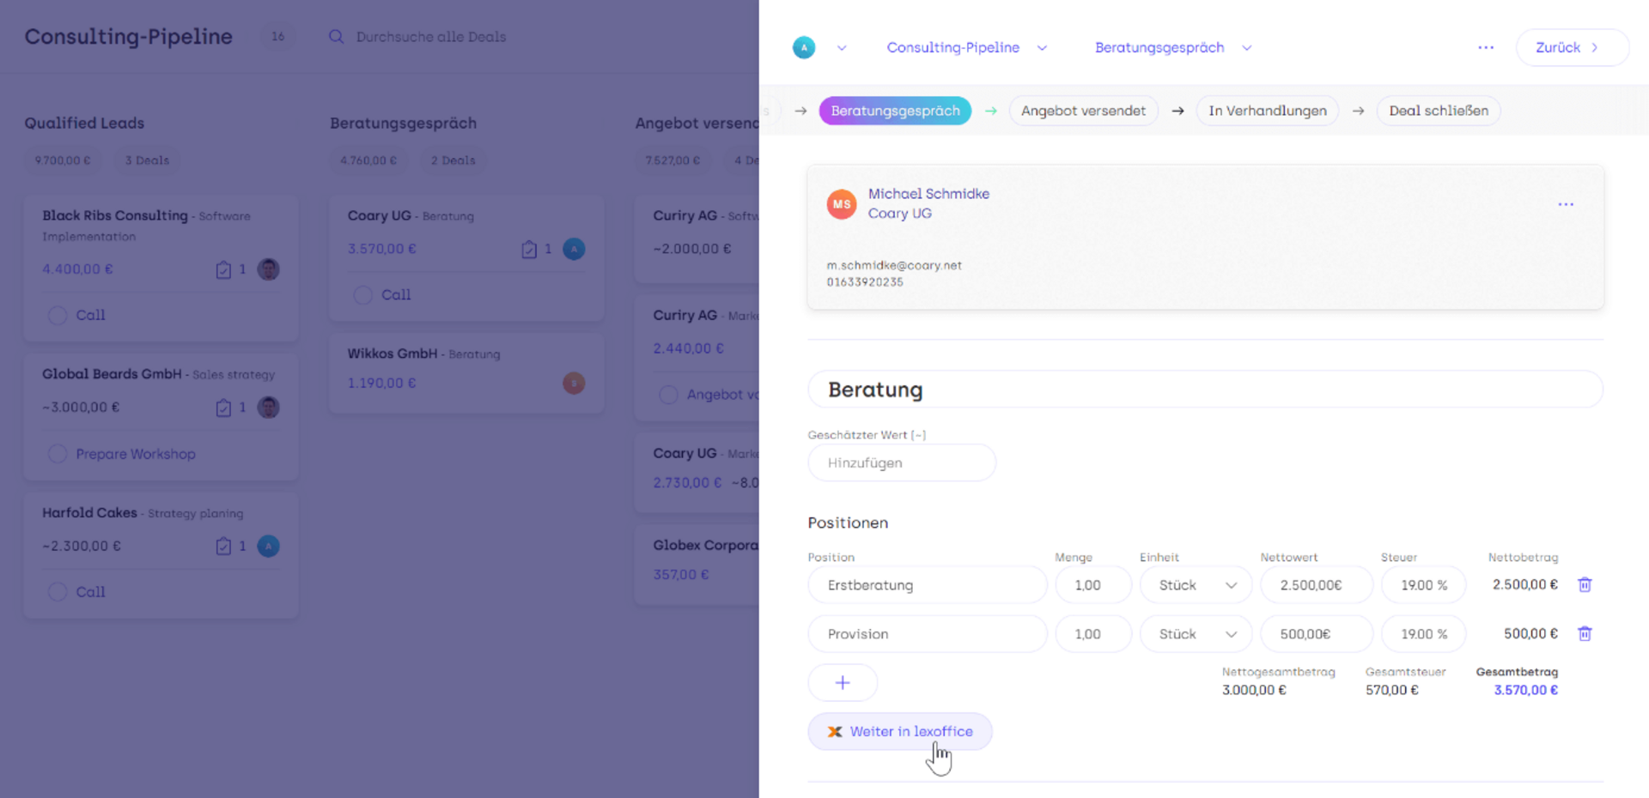This screenshot has height=798, width=1649.
Task: Click the Geschätzter Wert Hinzufügen field
Action: point(901,463)
